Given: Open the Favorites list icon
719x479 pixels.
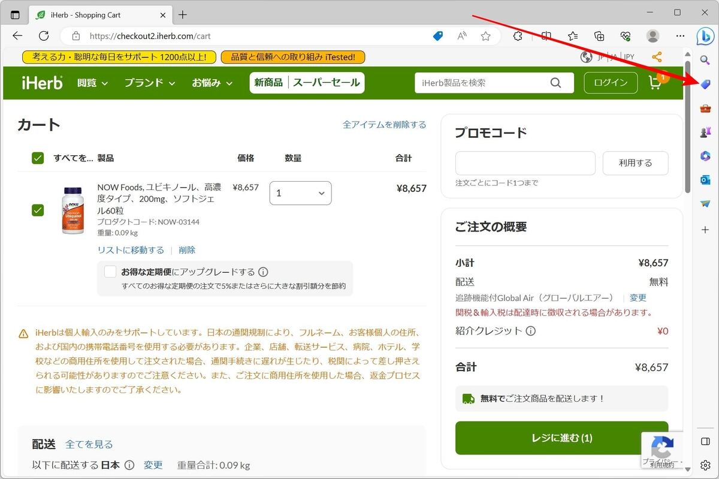Looking at the screenshot, I should 573,36.
